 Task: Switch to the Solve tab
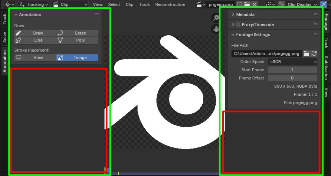pyautogui.click(x=5, y=37)
